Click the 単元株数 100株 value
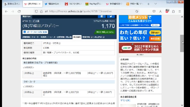The image size is (190, 107). (x=78, y=48)
